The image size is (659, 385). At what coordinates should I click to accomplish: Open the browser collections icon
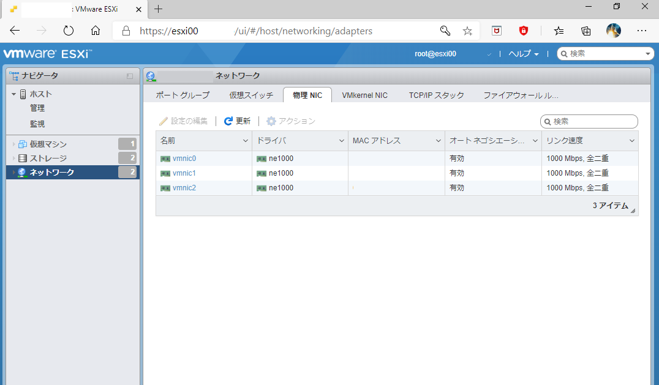click(x=586, y=31)
